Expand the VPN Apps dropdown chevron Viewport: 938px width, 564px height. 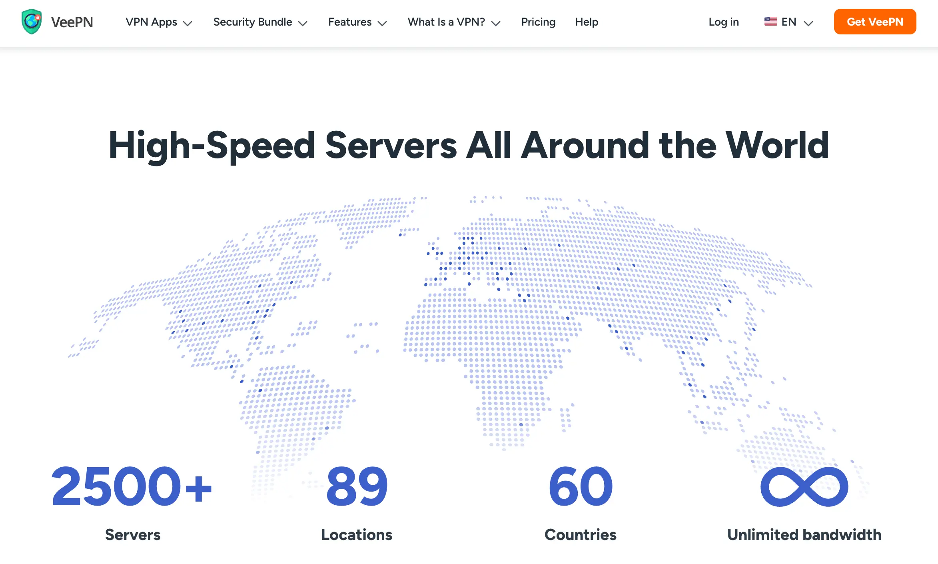[188, 23]
